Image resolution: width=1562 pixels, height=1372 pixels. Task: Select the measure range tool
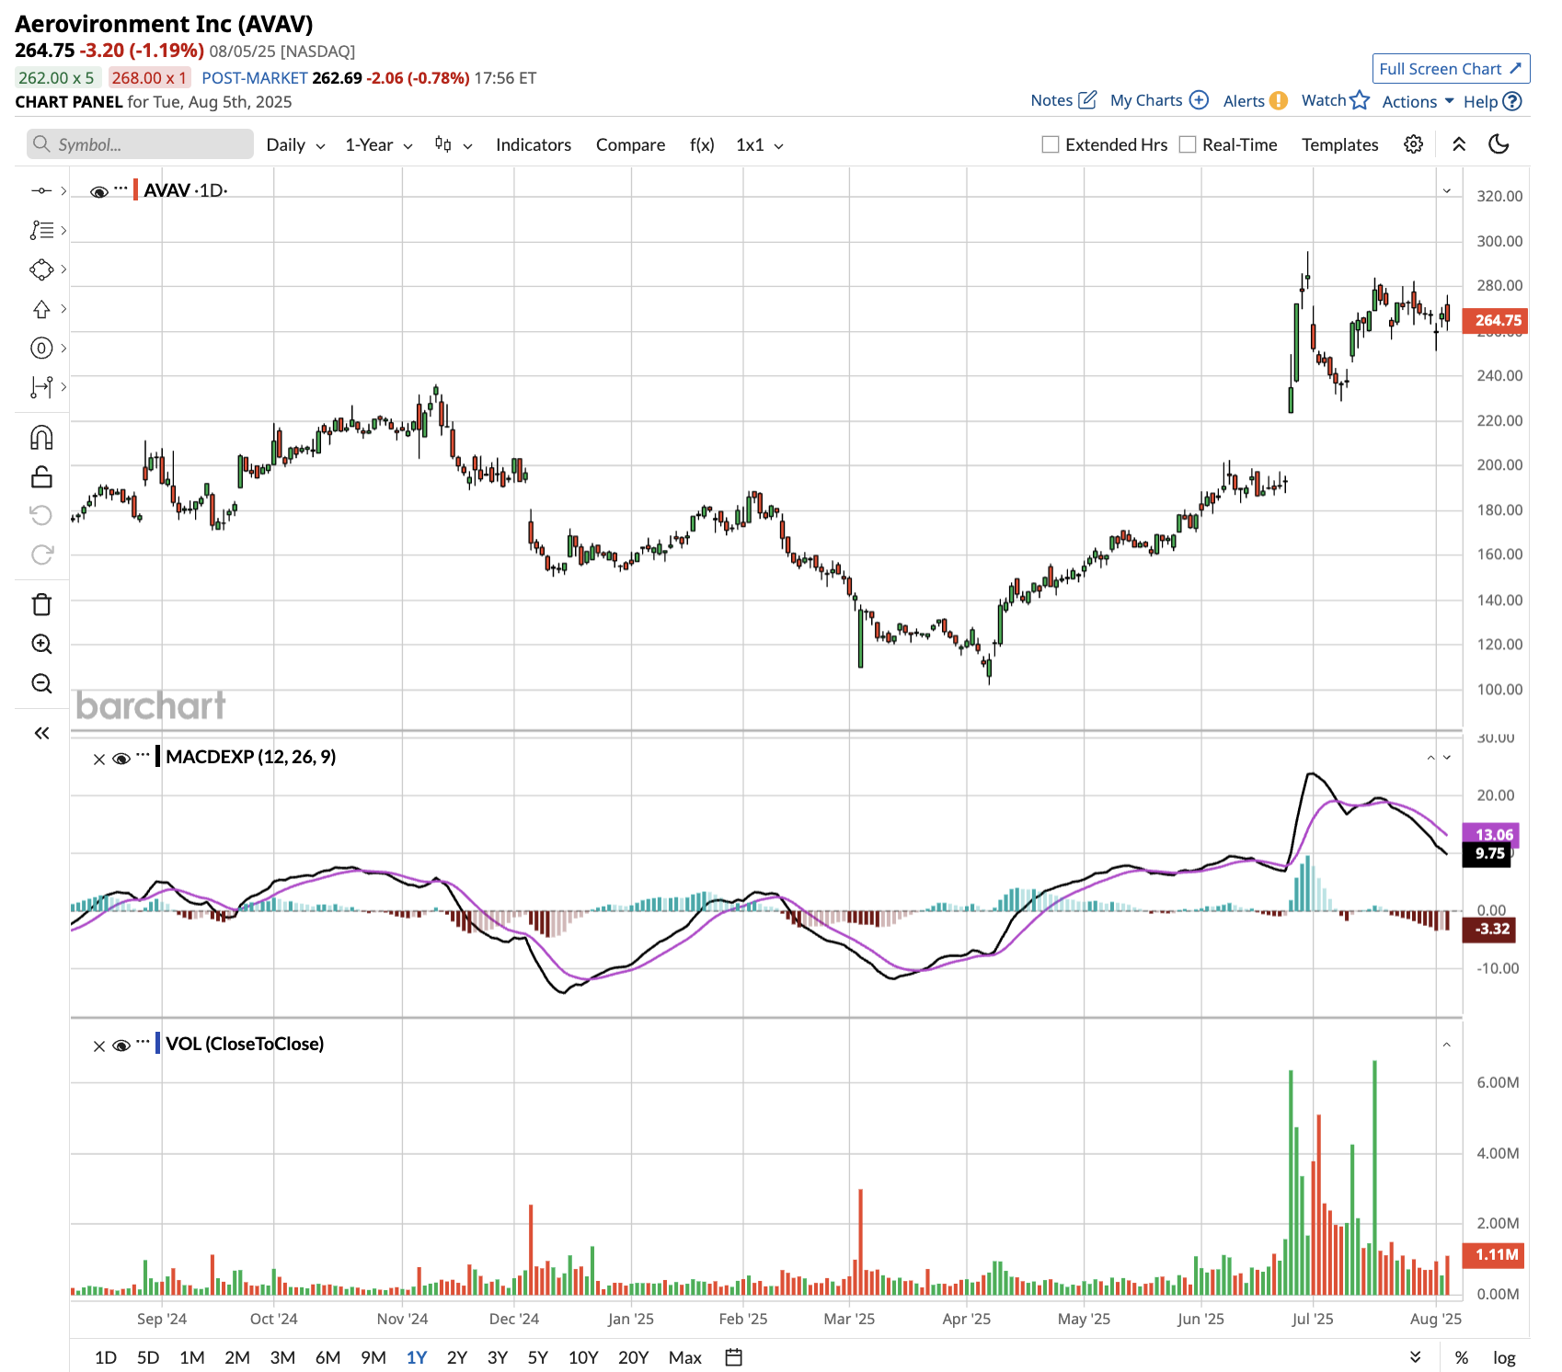[x=41, y=387]
